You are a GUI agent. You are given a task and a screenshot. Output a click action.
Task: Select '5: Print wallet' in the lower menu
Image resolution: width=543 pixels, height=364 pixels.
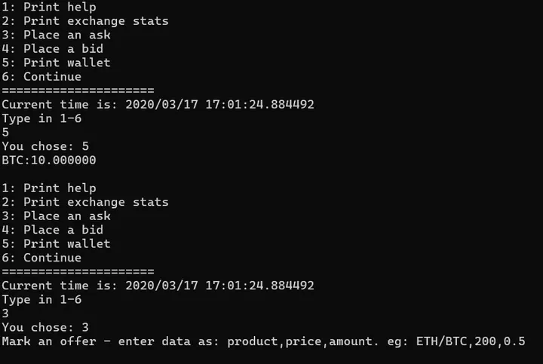(x=57, y=243)
